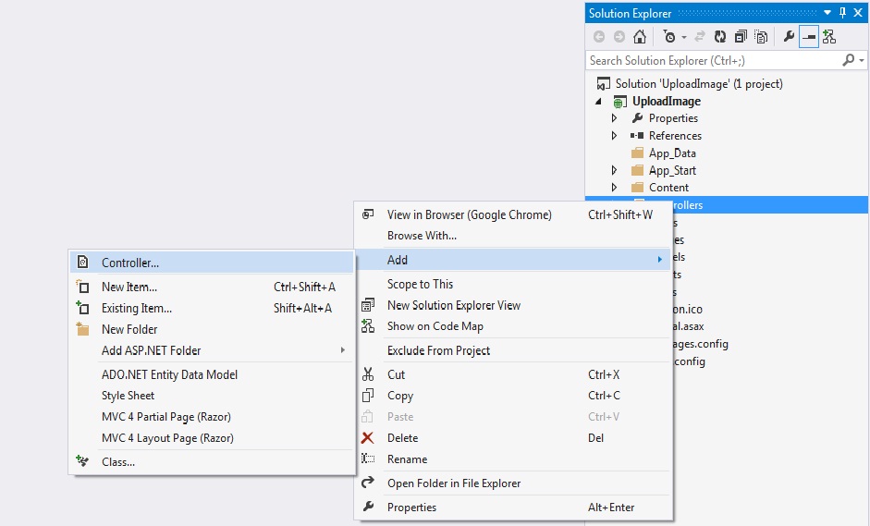Toggle the Show All Files icon

click(761, 37)
